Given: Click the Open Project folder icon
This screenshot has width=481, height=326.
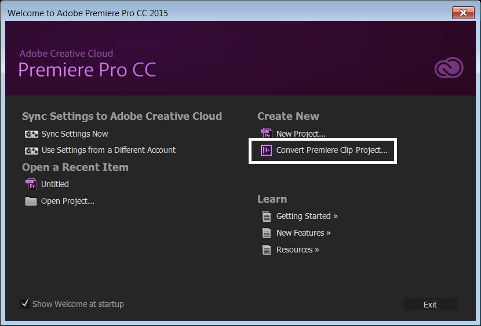Looking at the screenshot, I should (31, 202).
